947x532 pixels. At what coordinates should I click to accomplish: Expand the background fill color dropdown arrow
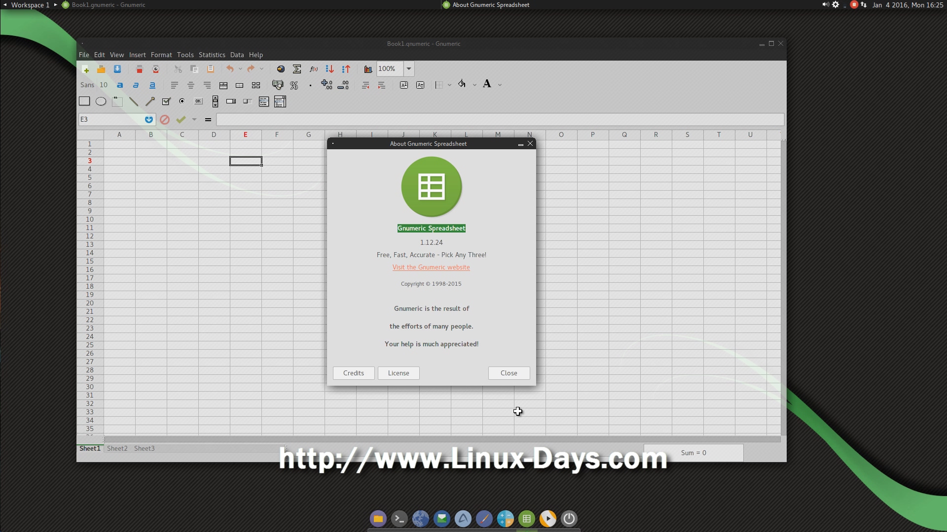click(474, 85)
